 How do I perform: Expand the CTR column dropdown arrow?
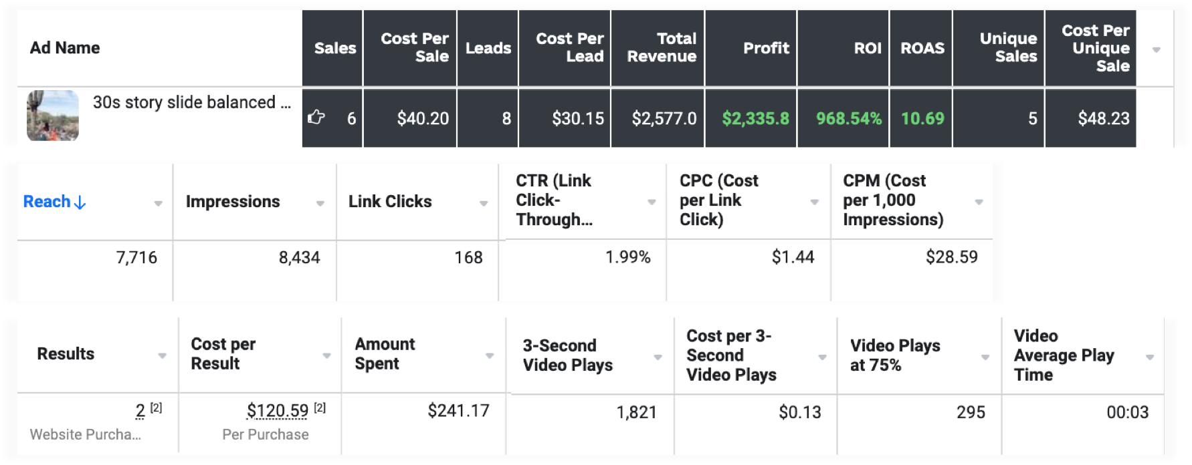[652, 202]
